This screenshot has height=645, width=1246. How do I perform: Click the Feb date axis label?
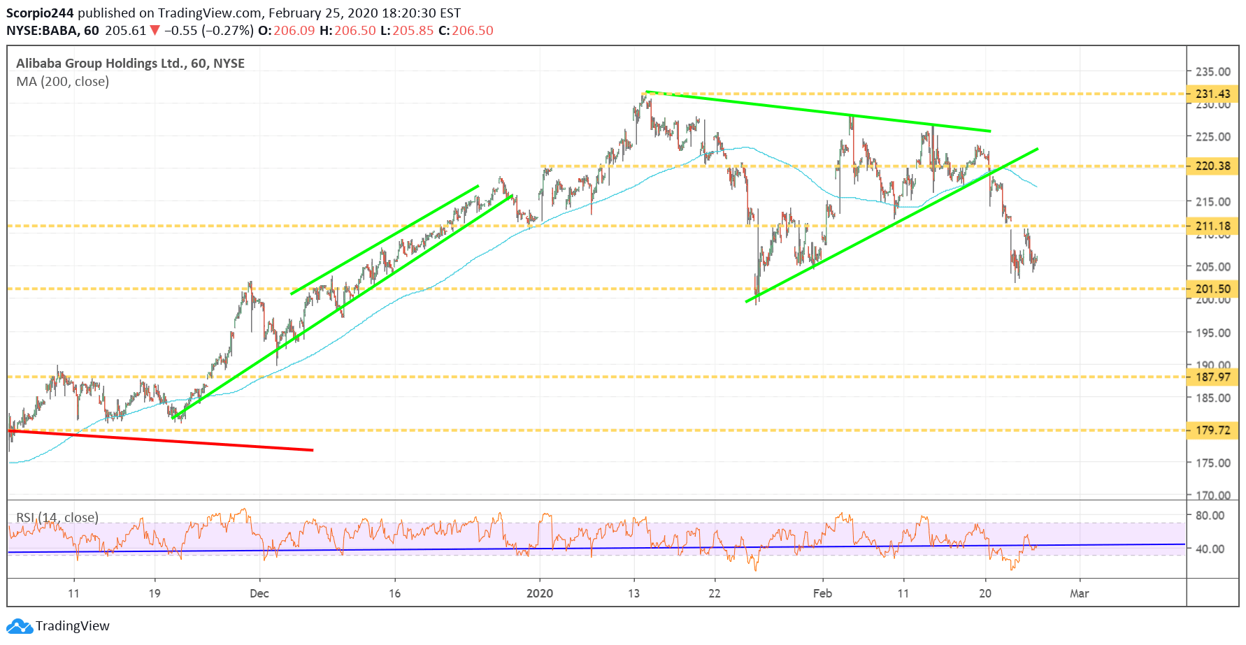coord(823,593)
